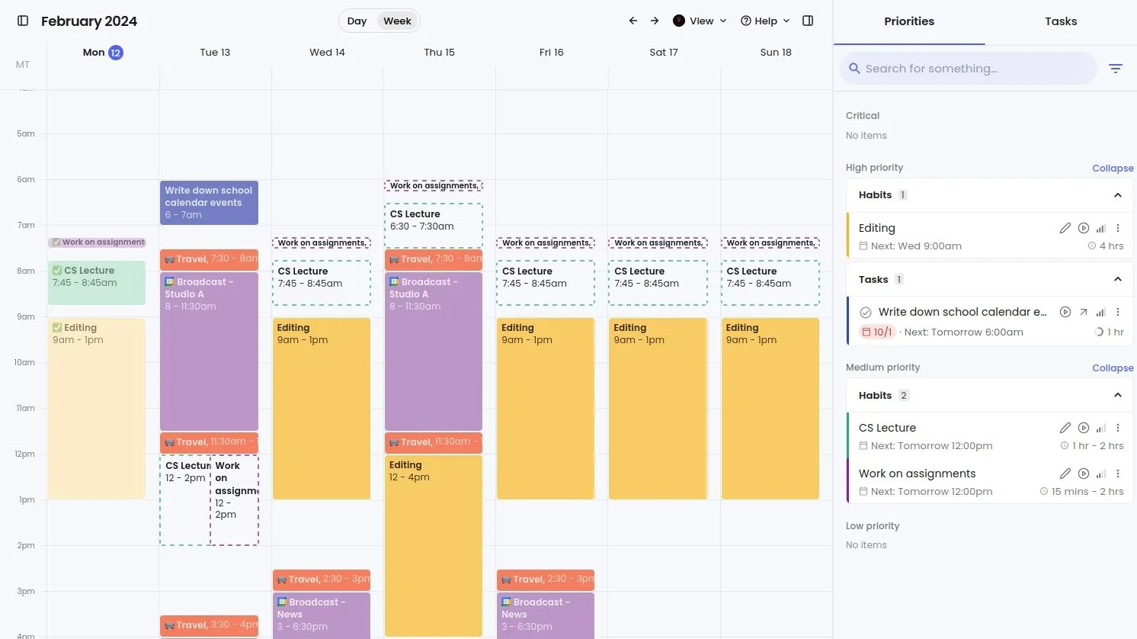Open the priority bars icon for the task
The width and height of the screenshot is (1137, 639).
click(x=1100, y=312)
